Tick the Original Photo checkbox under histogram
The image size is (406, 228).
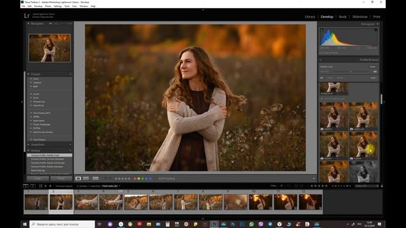point(321,53)
